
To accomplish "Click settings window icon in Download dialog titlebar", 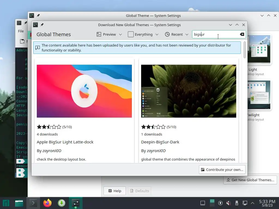I will click(x=35, y=25).
